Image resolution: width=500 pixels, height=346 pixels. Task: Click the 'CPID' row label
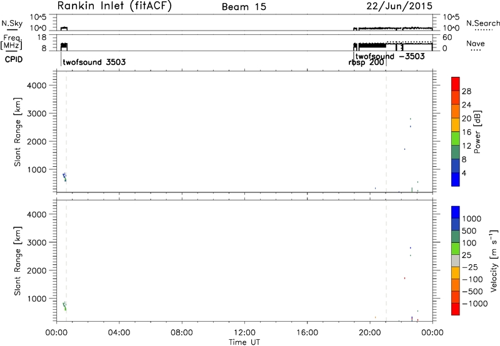point(14,59)
